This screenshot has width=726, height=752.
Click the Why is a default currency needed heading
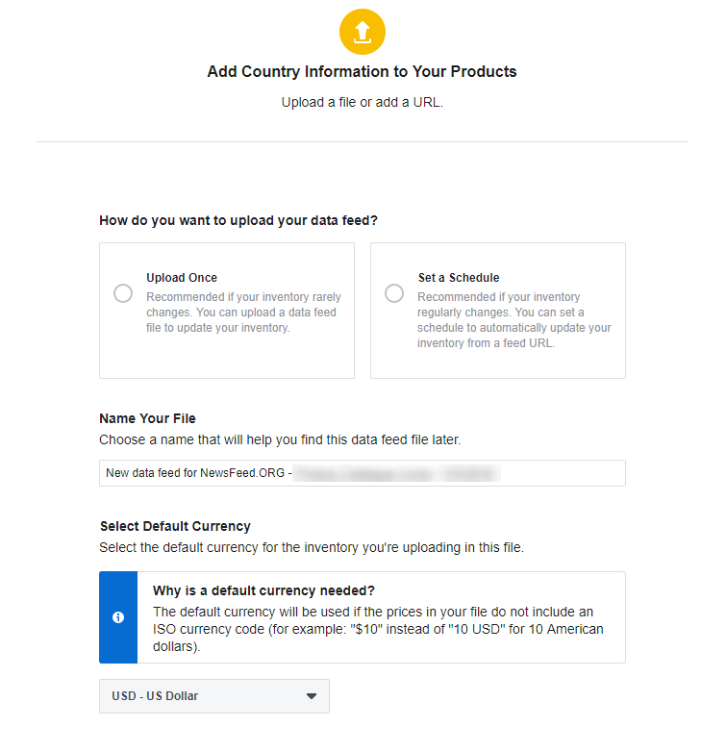(x=263, y=590)
